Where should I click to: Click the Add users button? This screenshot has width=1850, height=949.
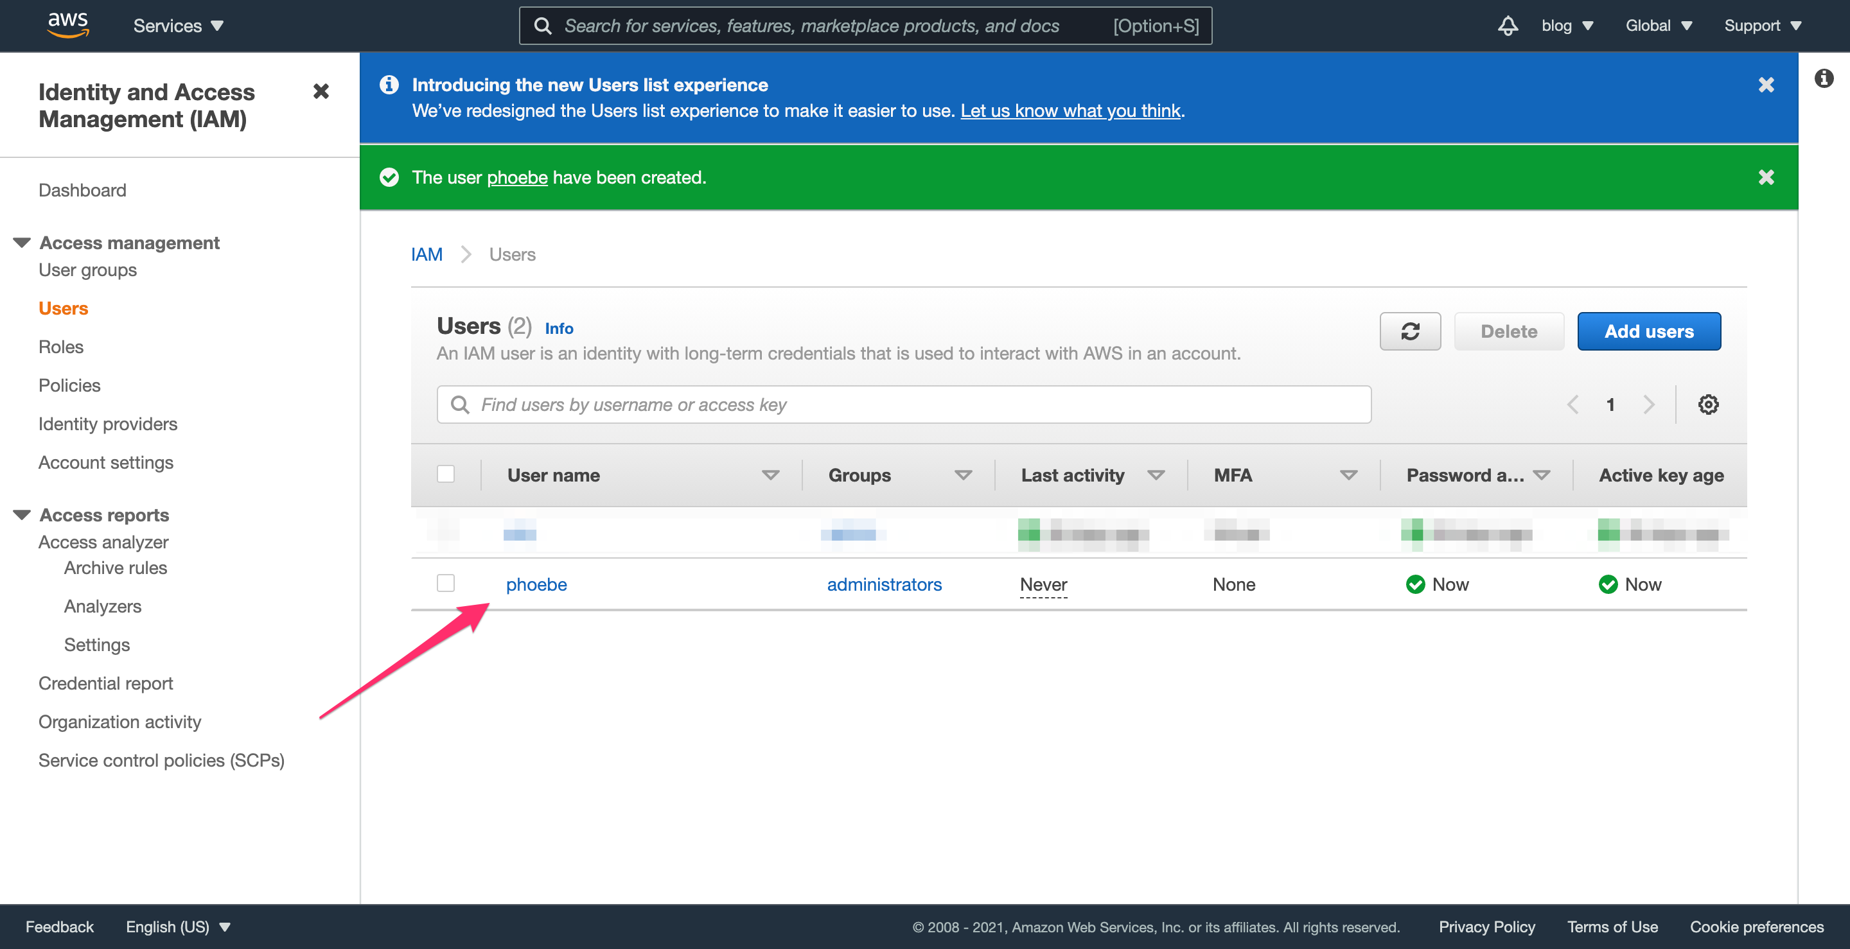[x=1649, y=332]
